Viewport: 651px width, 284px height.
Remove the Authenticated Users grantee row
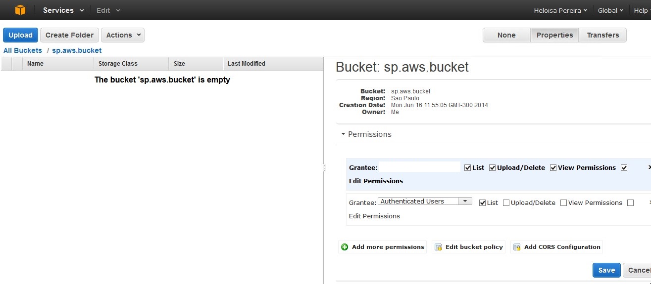(649, 203)
